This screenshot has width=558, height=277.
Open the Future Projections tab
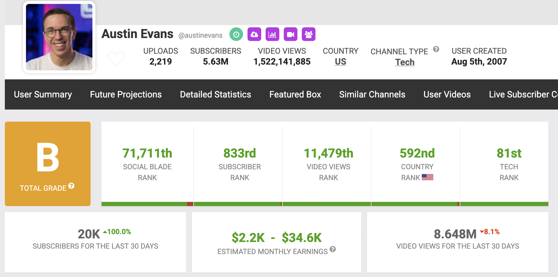tap(126, 94)
